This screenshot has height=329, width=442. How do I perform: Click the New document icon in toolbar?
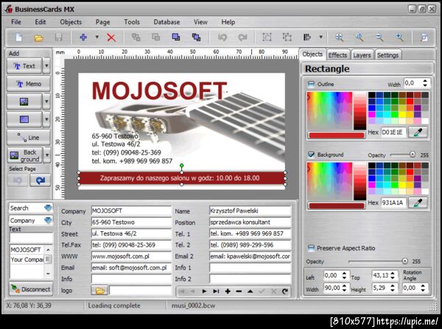[18, 38]
